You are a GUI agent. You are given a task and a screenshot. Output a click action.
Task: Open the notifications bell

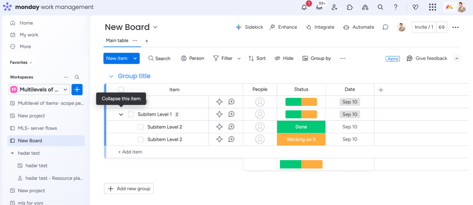[304, 7]
